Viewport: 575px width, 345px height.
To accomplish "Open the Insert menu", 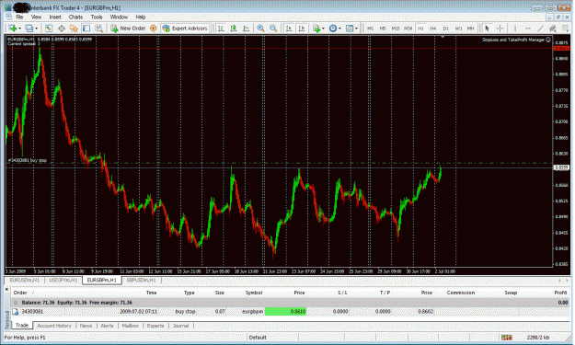I will (55, 17).
